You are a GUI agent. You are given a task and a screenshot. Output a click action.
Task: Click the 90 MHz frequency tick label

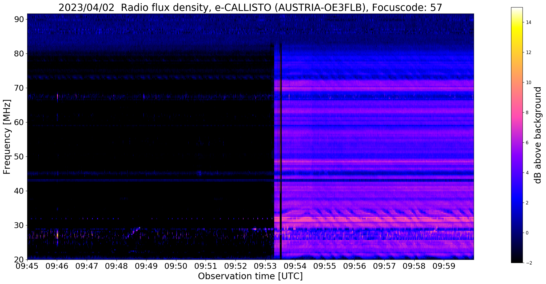coord(19,19)
